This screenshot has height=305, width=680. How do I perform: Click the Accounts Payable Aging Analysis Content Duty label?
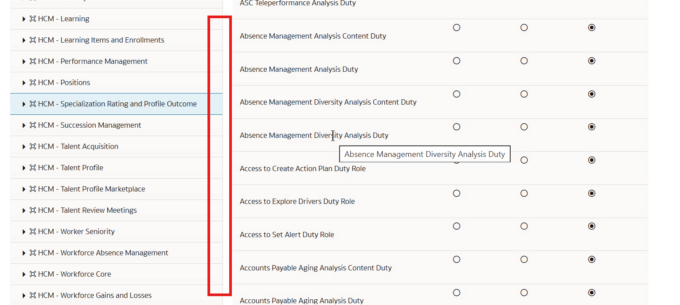pos(316,268)
